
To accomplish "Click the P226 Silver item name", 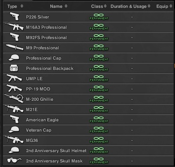I will [x=38, y=17].
